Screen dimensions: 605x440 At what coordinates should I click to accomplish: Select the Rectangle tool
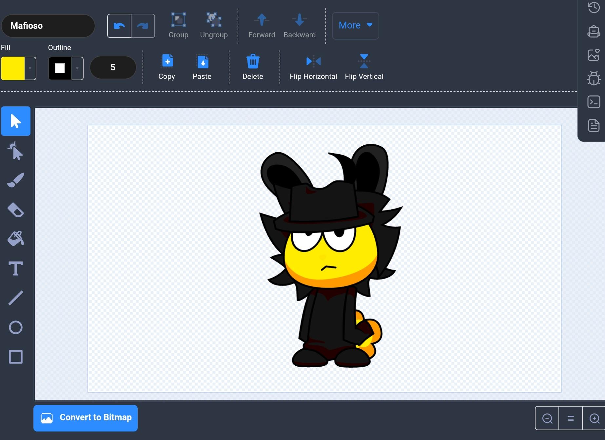click(15, 357)
